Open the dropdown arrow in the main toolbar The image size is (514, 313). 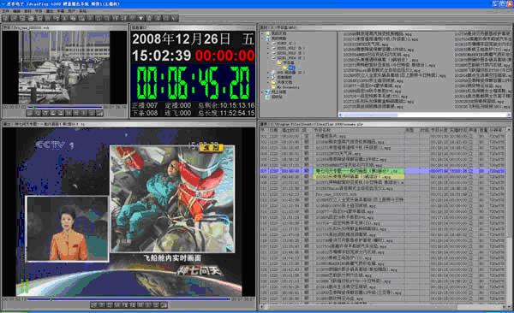pyautogui.click(x=140, y=18)
